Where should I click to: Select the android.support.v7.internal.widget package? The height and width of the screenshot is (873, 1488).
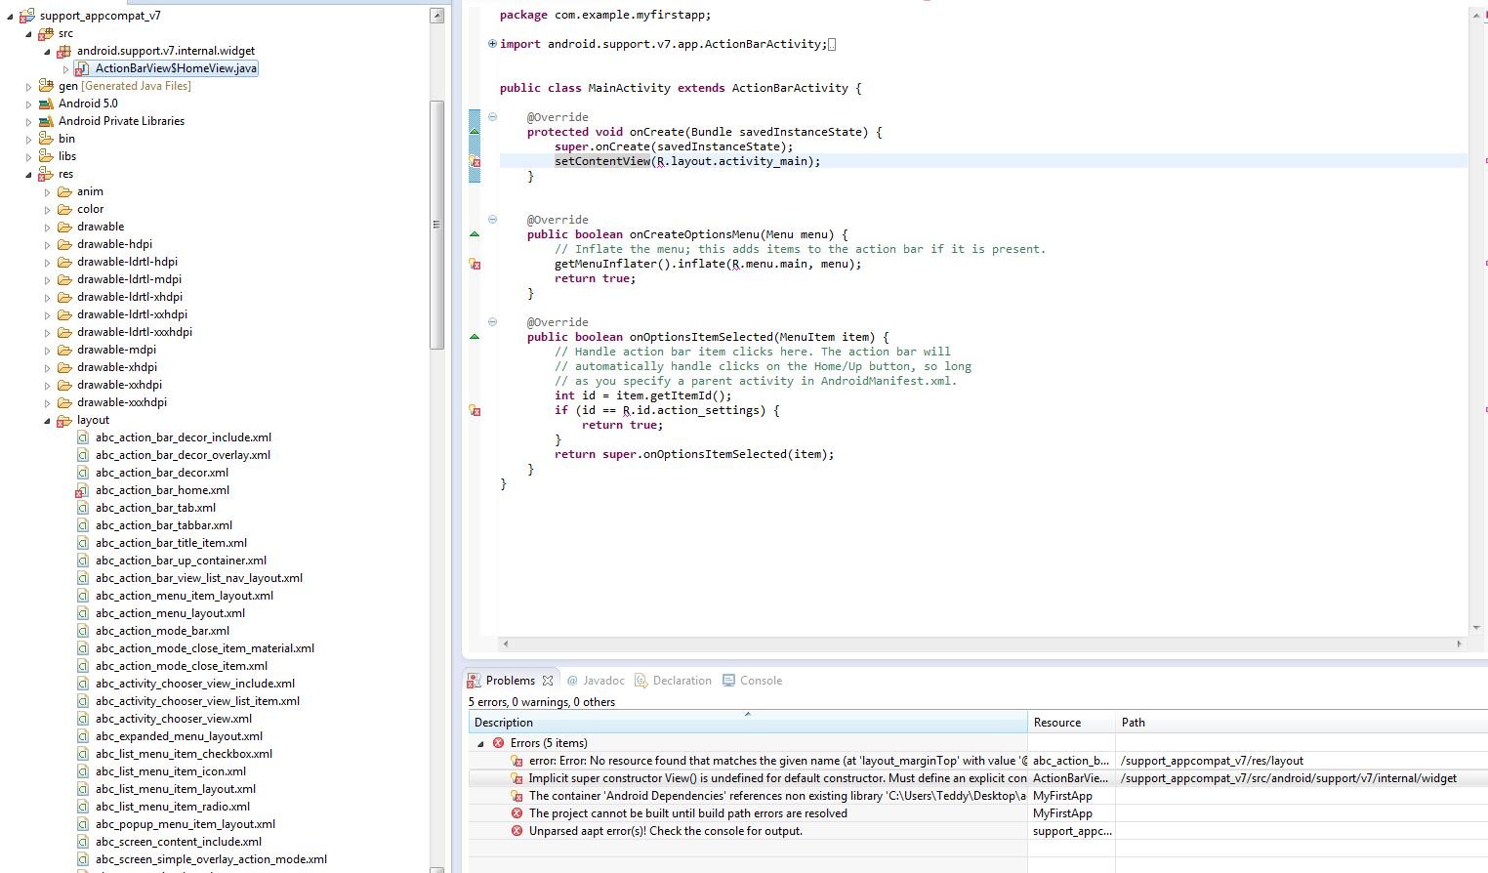pyautogui.click(x=166, y=51)
